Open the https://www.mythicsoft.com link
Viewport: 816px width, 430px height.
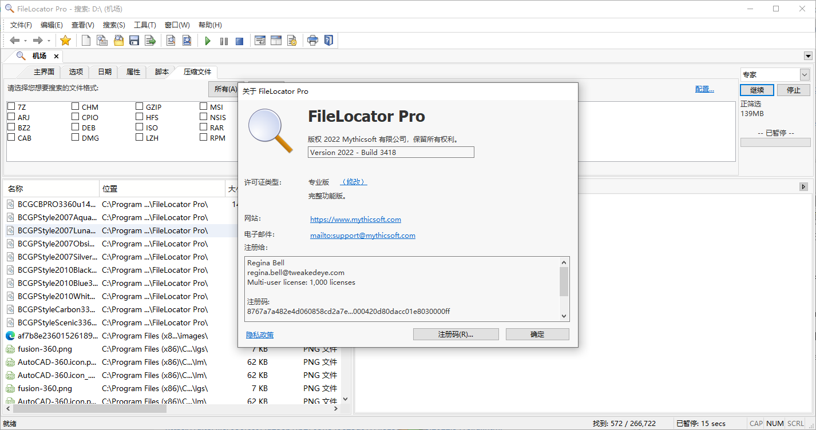pyautogui.click(x=355, y=219)
